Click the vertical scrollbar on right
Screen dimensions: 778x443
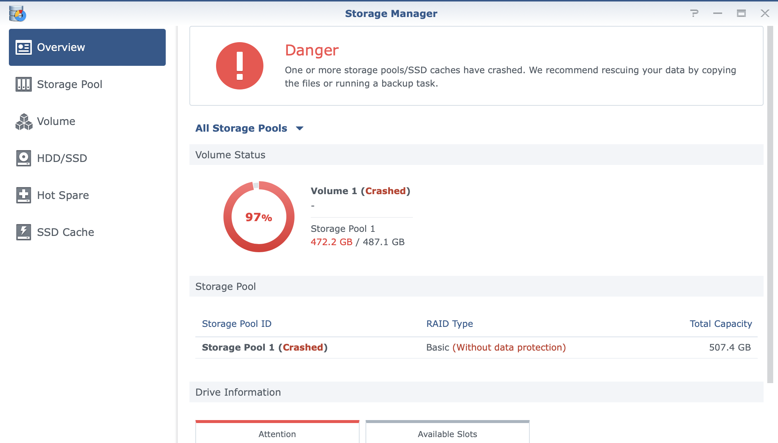(x=770, y=203)
